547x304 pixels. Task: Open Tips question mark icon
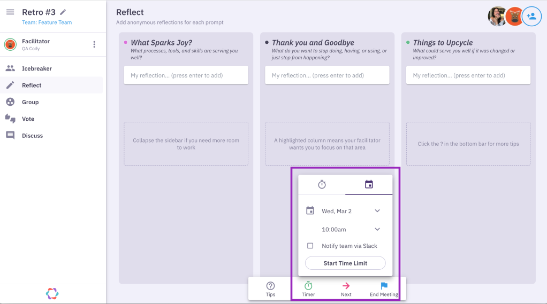[270, 286]
